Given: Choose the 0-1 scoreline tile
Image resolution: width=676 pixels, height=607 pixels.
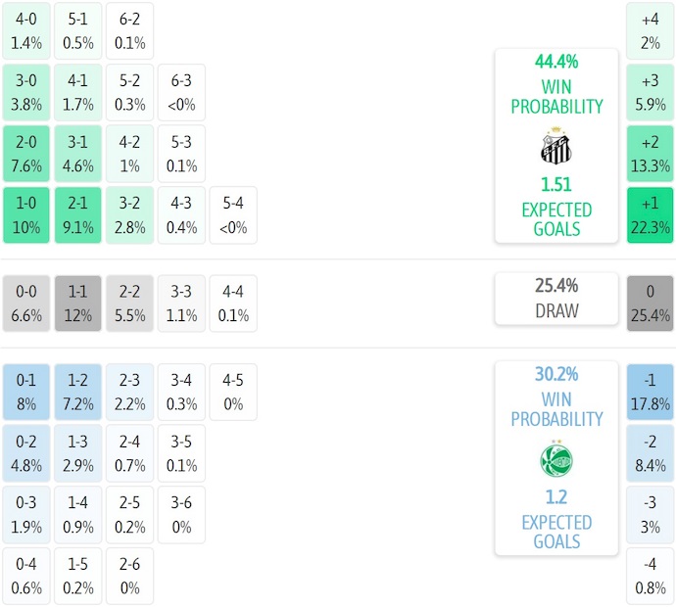Looking at the screenshot, I should (26, 392).
